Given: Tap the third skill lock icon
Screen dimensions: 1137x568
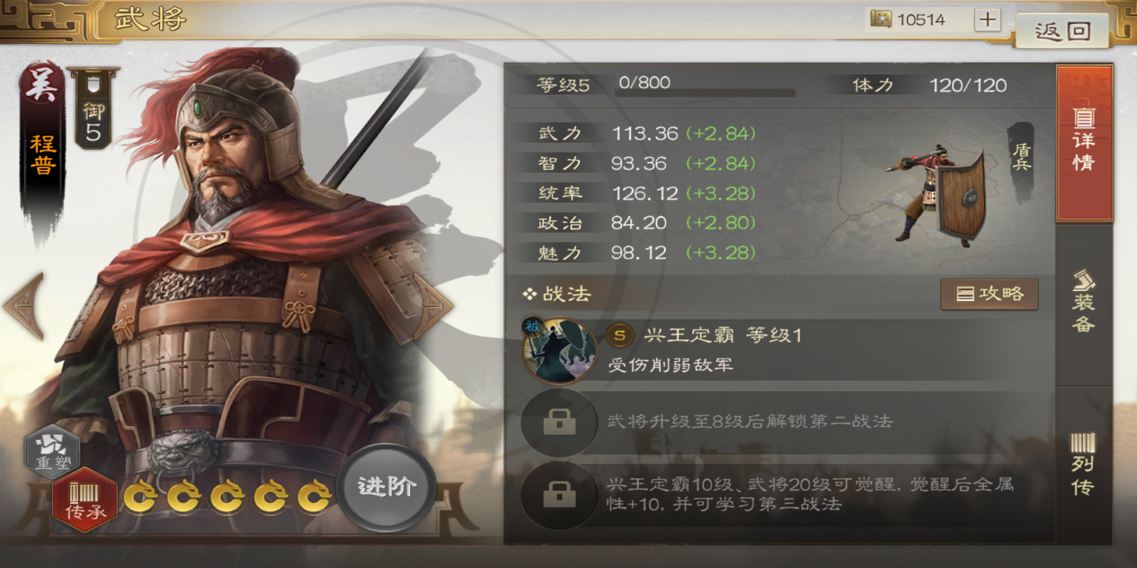Looking at the screenshot, I should tap(559, 495).
